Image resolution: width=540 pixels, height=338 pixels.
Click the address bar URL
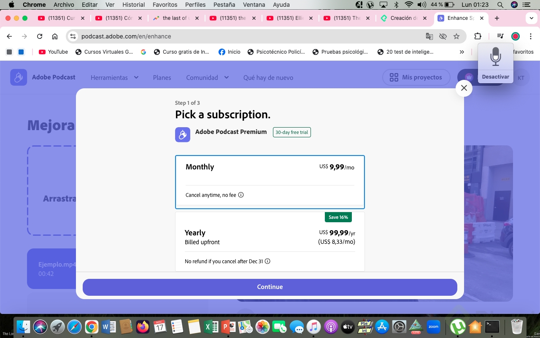[x=126, y=36]
